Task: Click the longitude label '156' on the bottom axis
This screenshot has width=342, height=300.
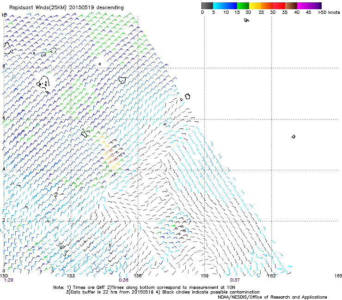Action: point(138,276)
